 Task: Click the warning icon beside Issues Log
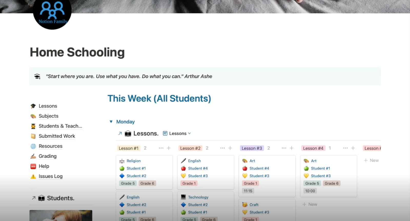pos(33,176)
